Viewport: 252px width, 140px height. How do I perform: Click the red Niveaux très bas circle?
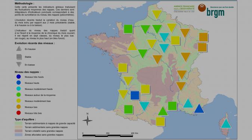[18, 113]
